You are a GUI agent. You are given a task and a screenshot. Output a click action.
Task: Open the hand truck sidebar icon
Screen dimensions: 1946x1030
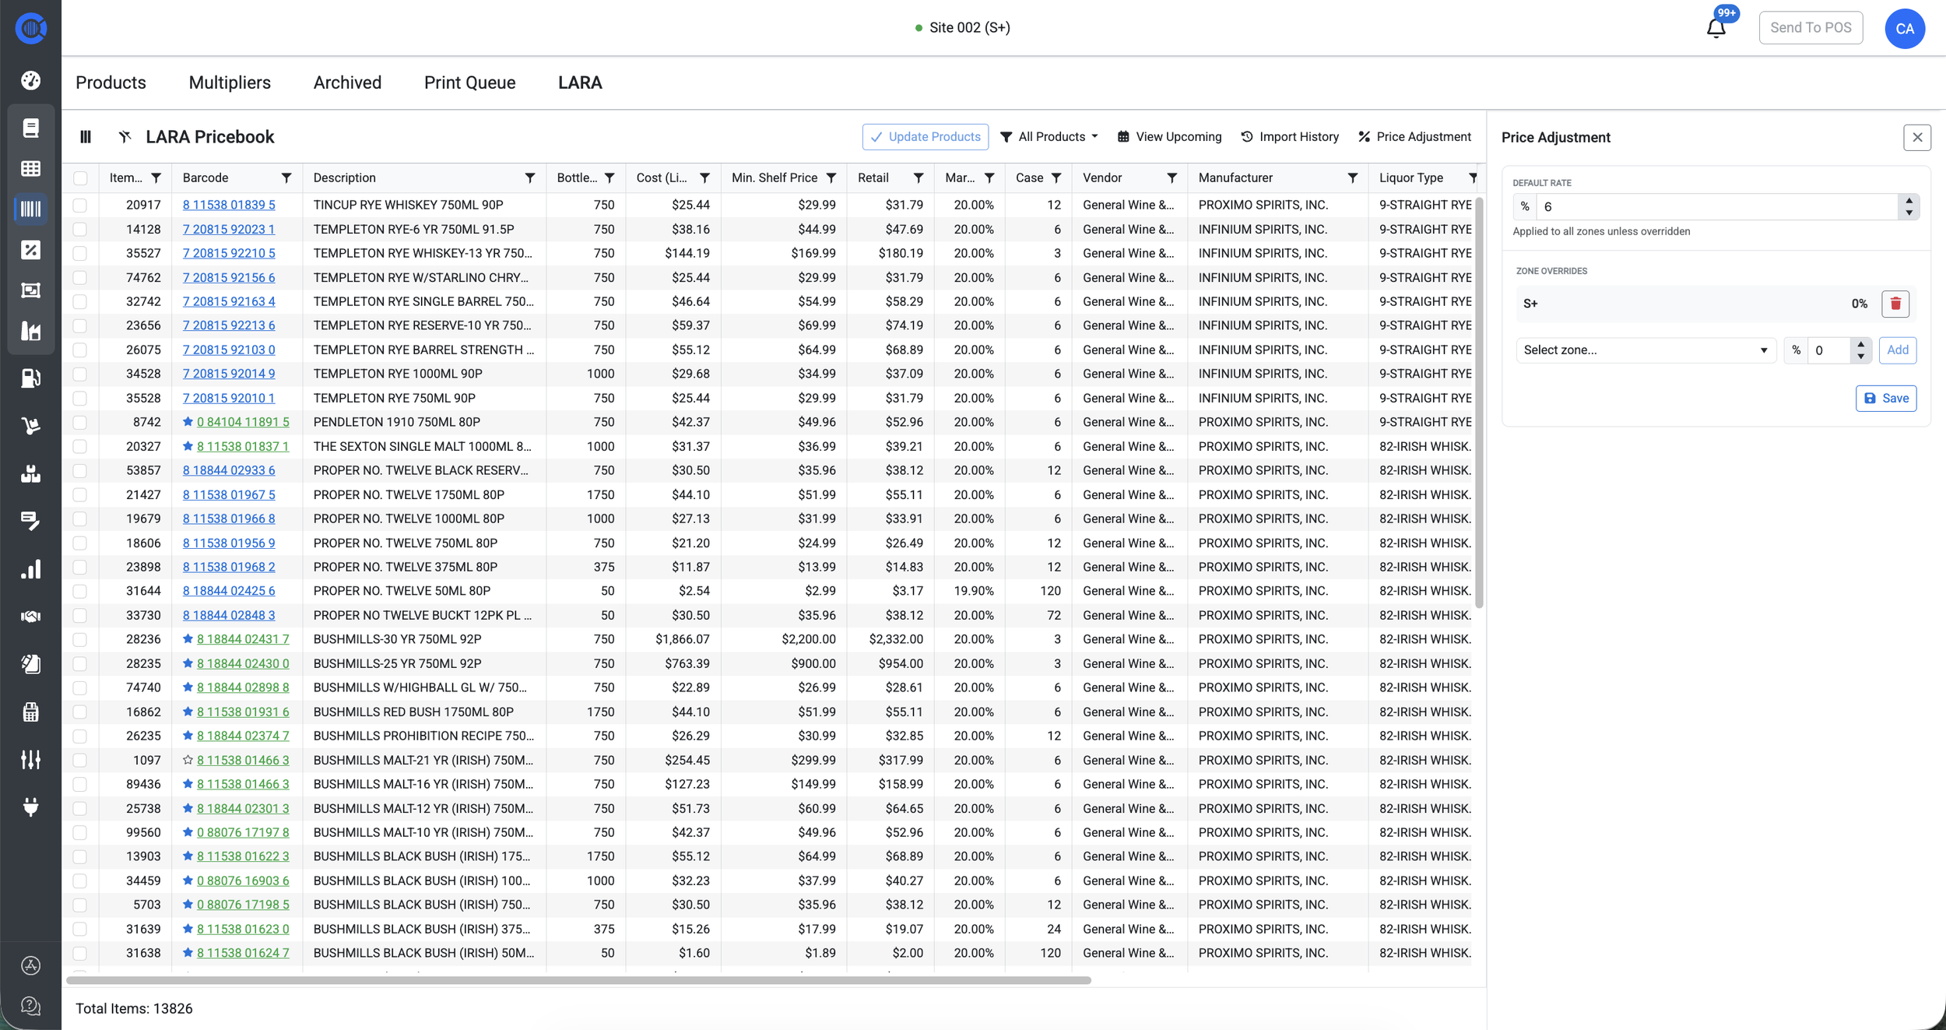click(30, 426)
